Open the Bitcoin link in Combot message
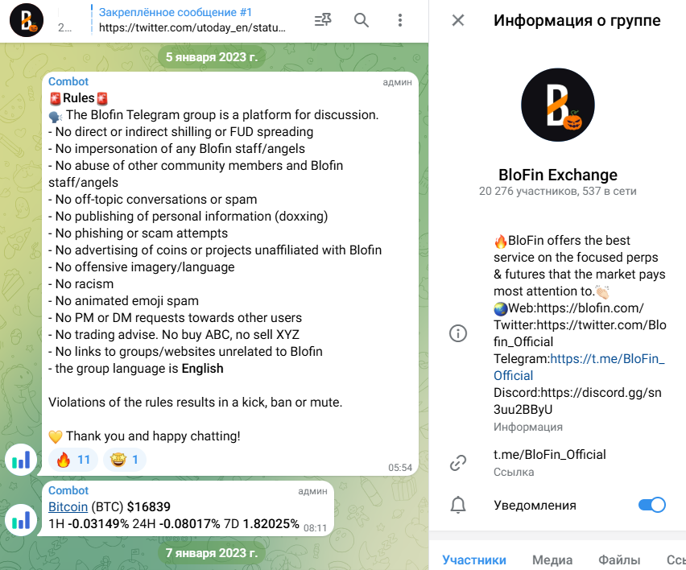 coord(68,506)
